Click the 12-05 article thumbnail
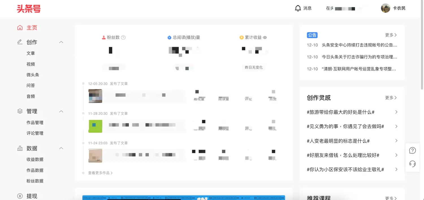 coord(95,96)
